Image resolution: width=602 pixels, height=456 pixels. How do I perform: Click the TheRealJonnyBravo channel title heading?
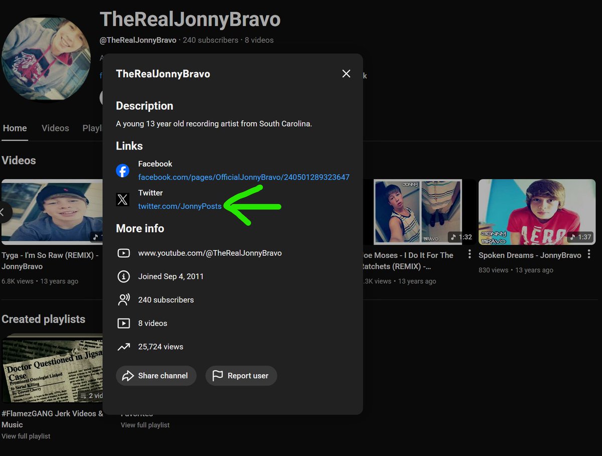[190, 19]
